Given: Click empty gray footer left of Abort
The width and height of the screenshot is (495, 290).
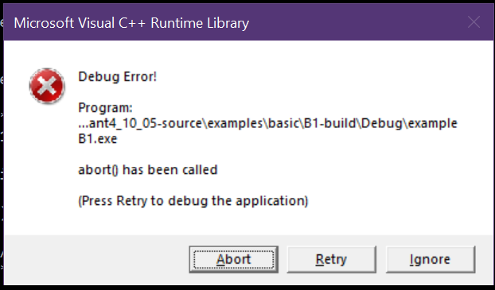Looking at the screenshot, I should (x=95, y=260).
